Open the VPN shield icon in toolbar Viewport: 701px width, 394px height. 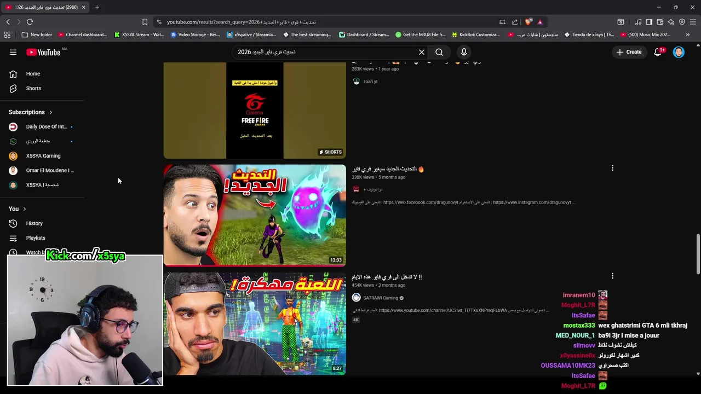pyautogui.click(x=682, y=22)
